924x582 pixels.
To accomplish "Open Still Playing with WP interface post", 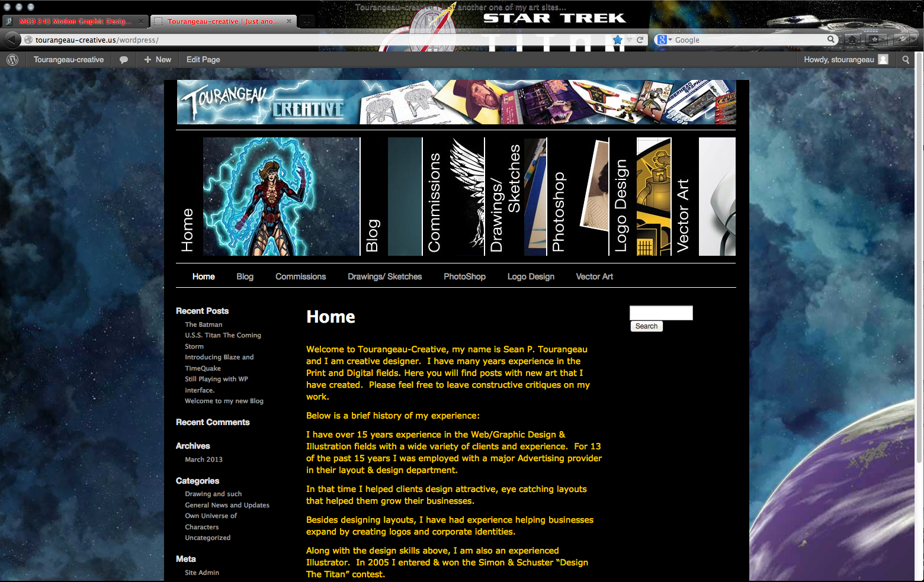I will tap(216, 384).
